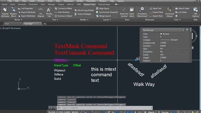Click the Annotation Attachment tool
The width and height of the screenshot is (201, 113).
142,12
